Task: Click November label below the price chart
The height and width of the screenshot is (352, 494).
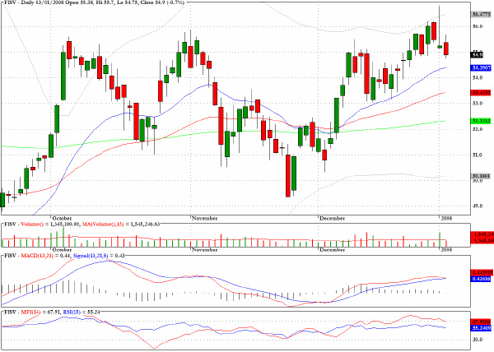Action: click(x=205, y=218)
